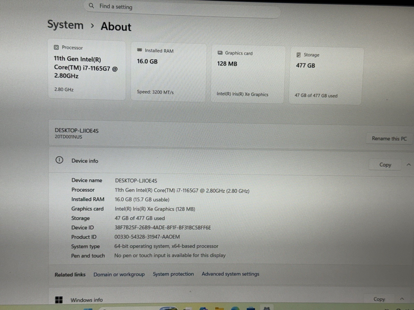
Task: Click 47 GB of 477 GB used in Storage card
Action: 316,95
